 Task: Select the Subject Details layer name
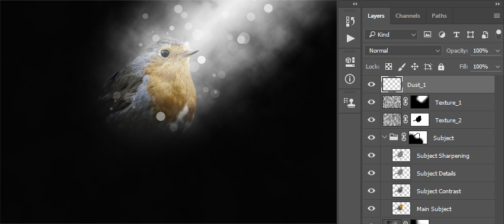(x=436, y=173)
